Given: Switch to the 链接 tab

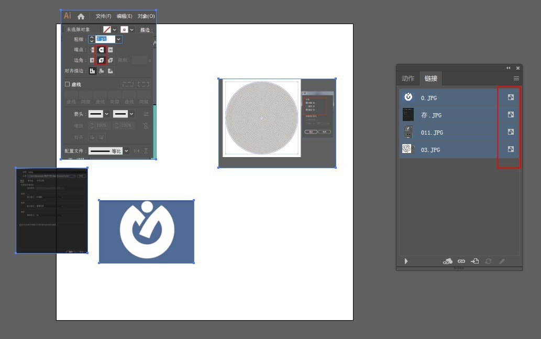Looking at the screenshot, I should [430, 79].
